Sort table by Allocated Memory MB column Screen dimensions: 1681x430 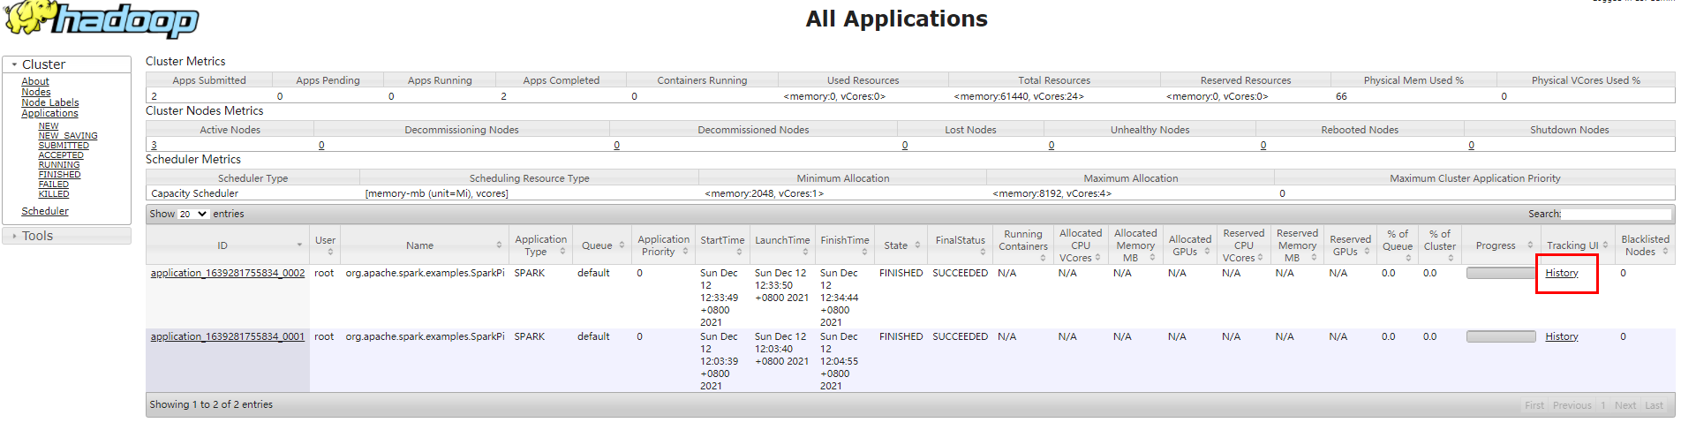[x=1135, y=245]
